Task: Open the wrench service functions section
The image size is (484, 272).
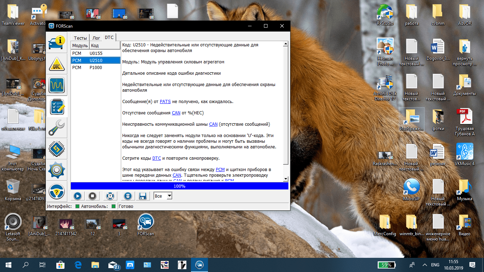Action: click(56, 128)
